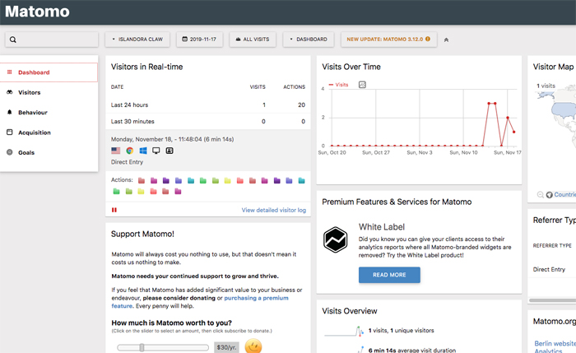Click the $30/yr. amount label

(x=226, y=347)
